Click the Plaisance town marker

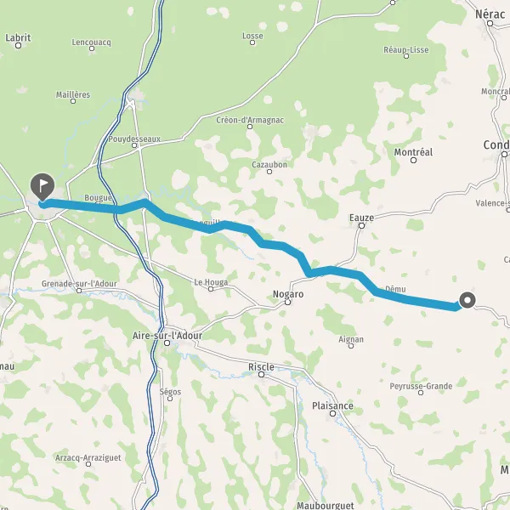pyautogui.click(x=332, y=413)
